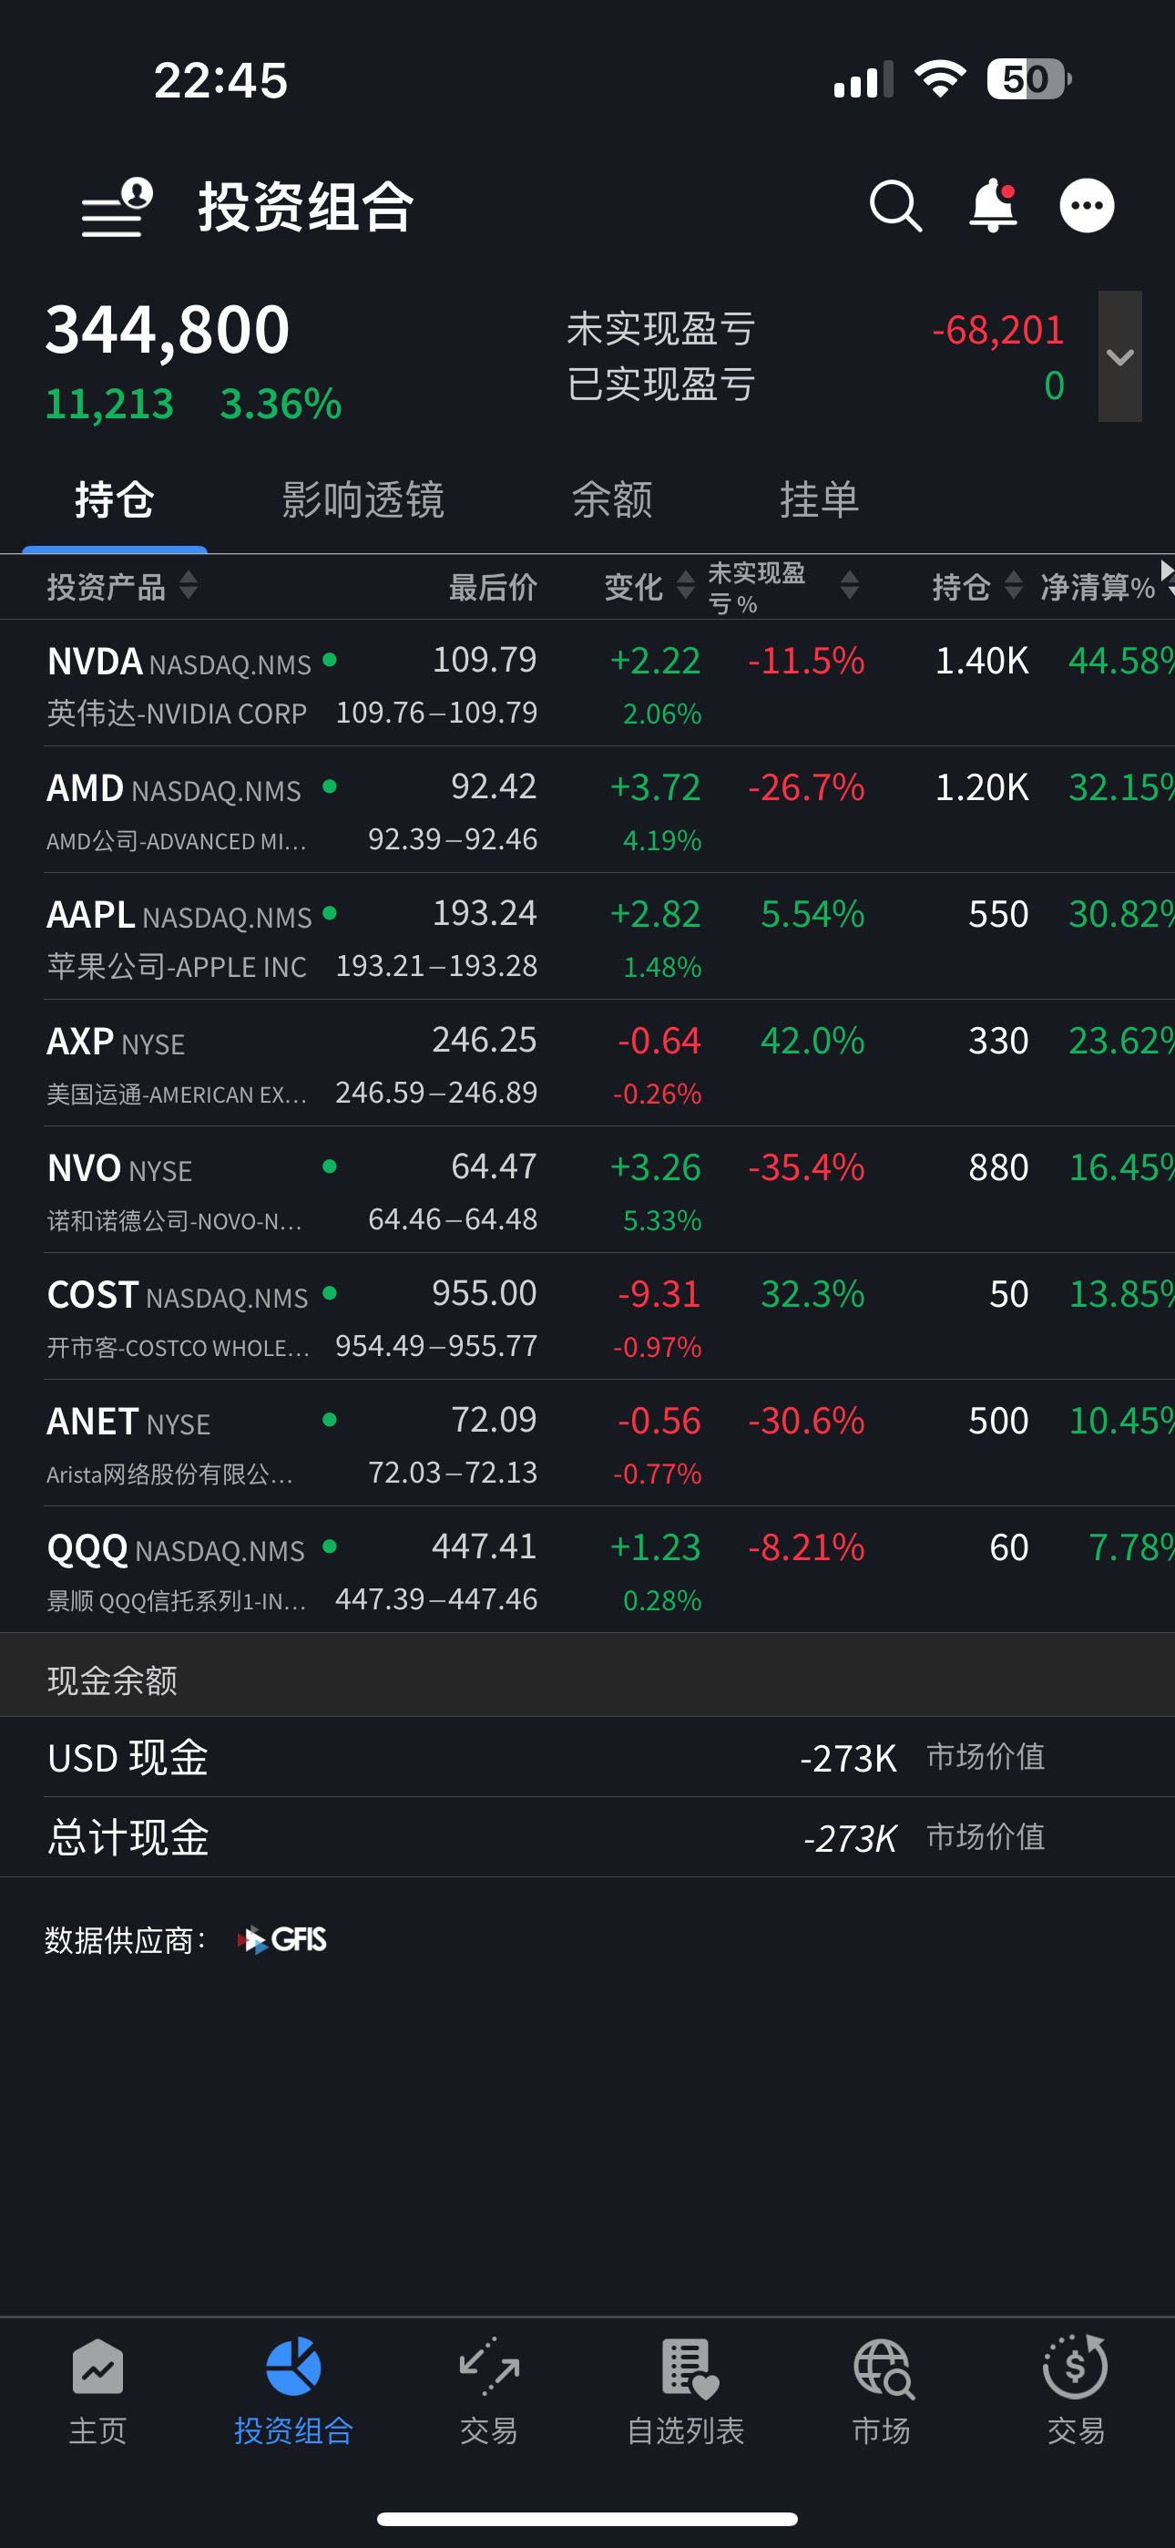Open the account menu icon
The height and width of the screenshot is (2548, 1175).
pos(117,208)
